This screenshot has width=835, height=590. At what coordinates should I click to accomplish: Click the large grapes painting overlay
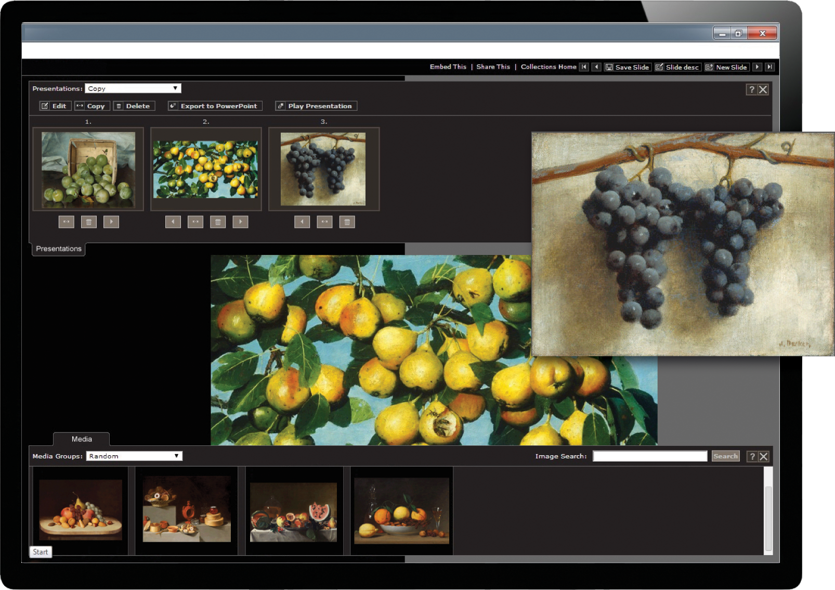(683, 244)
